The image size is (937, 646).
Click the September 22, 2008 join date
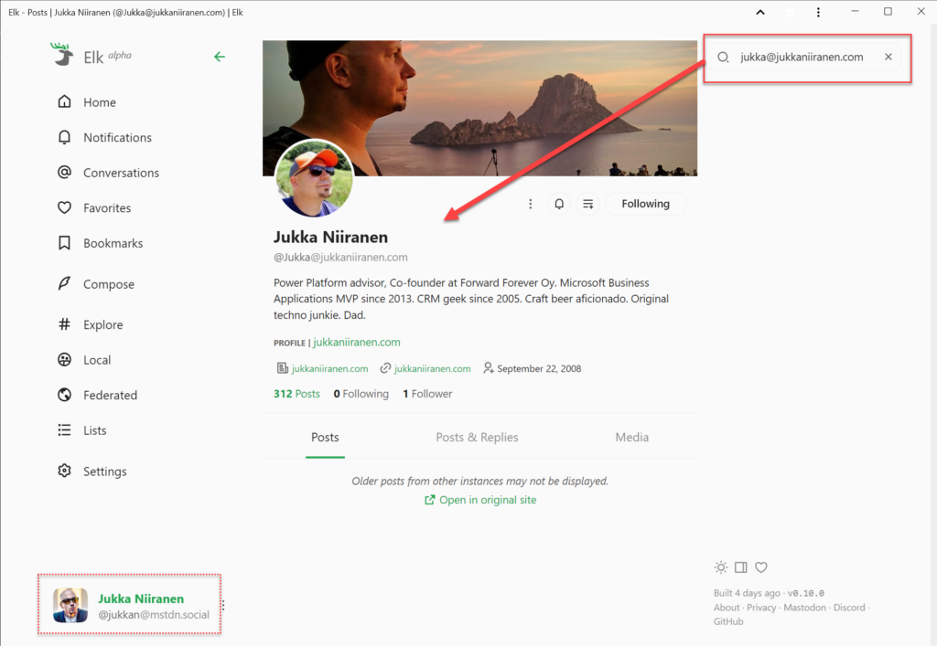(x=539, y=368)
